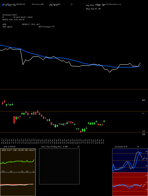Click the Stochastics & RSI panel title
This screenshot has width=148, height=196.
pos(127,147)
